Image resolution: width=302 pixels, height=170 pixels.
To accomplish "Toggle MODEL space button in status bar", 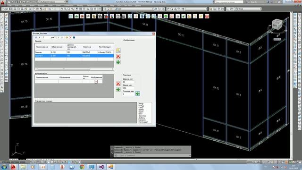I will tap(250, 162).
